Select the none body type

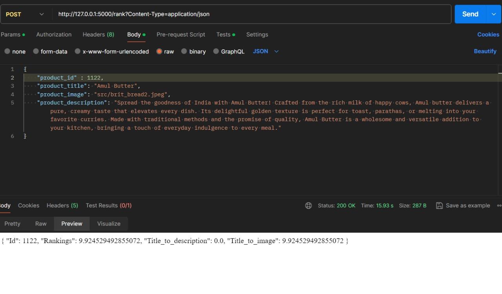tap(15, 51)
